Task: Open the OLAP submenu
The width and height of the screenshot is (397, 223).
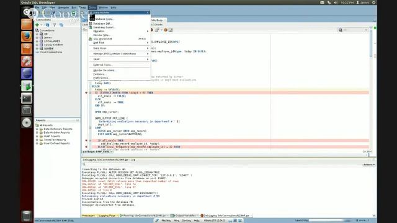Action: 119,59
